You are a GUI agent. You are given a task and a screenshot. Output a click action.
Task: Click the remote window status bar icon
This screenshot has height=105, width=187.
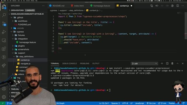3,103
